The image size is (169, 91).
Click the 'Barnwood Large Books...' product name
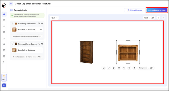[x=27, y=44]
